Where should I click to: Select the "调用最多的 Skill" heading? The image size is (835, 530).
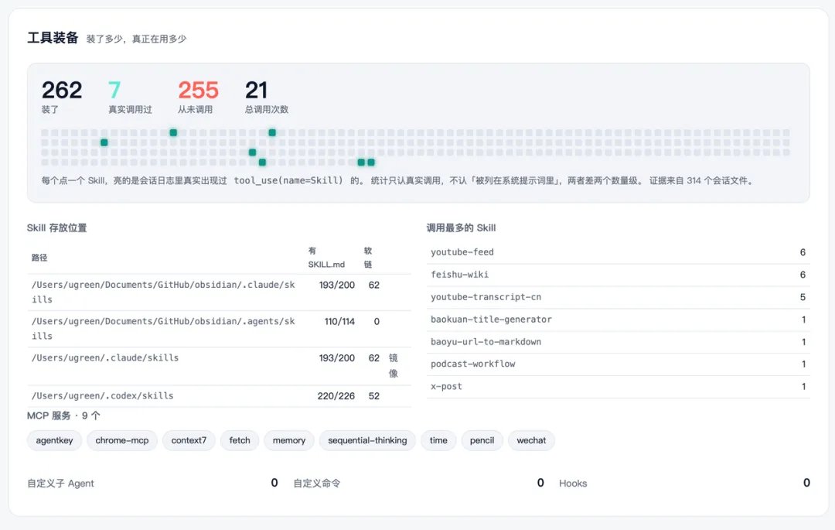tap(461, 228)
